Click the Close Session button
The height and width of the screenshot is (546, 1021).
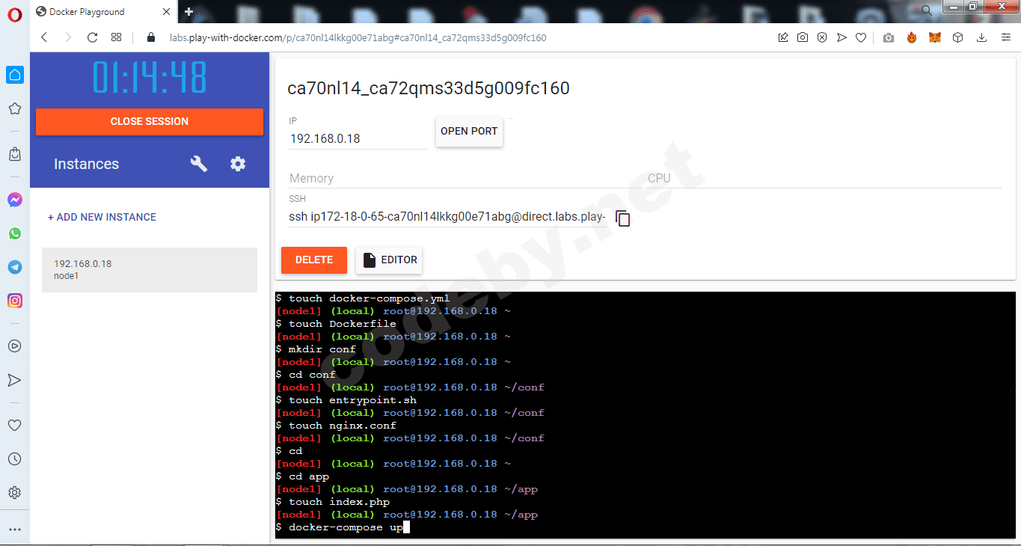150,122
